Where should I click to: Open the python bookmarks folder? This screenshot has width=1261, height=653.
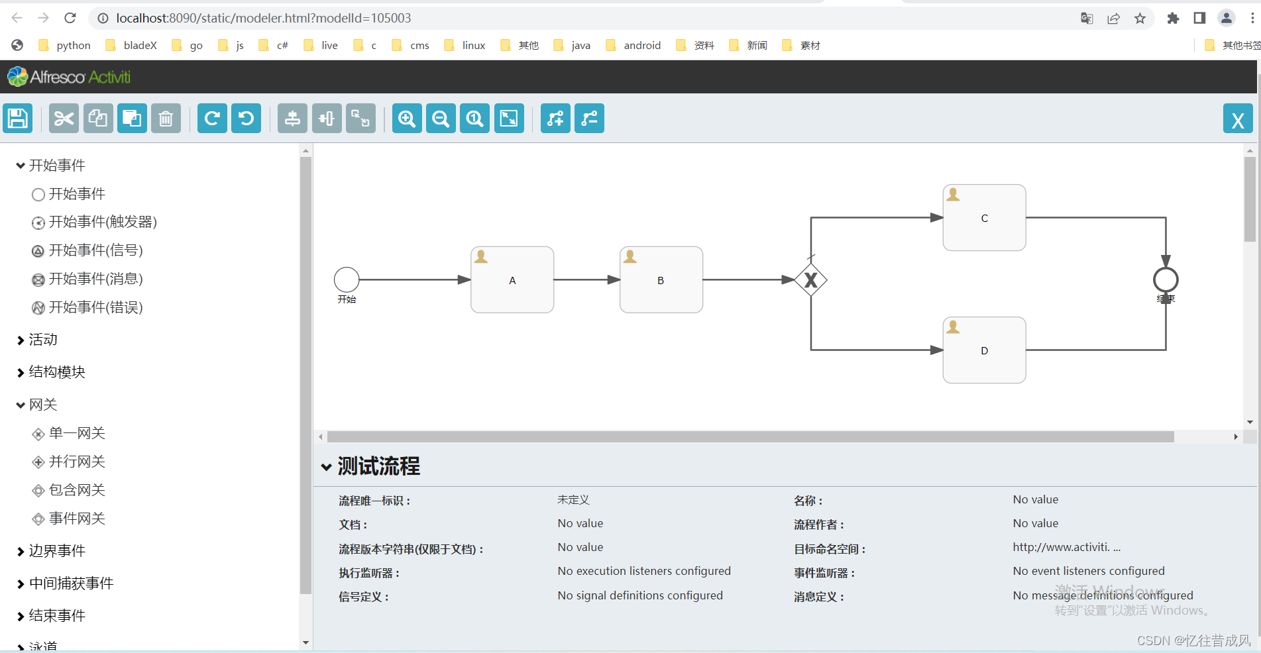pos(65,45)
